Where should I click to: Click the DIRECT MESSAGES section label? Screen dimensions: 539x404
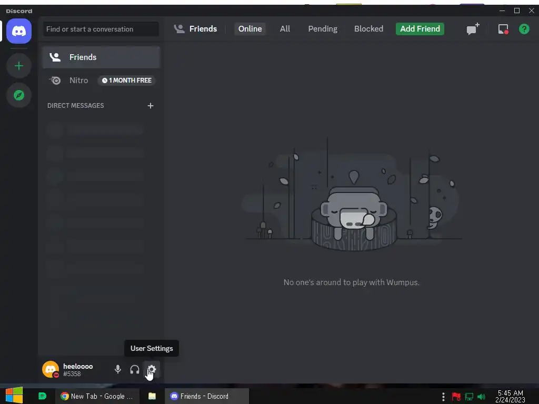(x=76, y=106)
